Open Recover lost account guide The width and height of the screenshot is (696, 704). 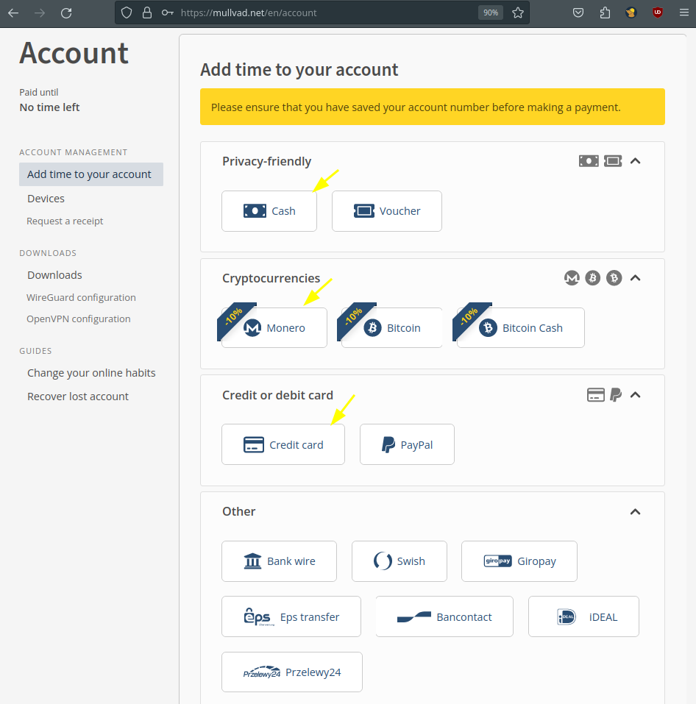pyautogui.click(x=78, y=397)
